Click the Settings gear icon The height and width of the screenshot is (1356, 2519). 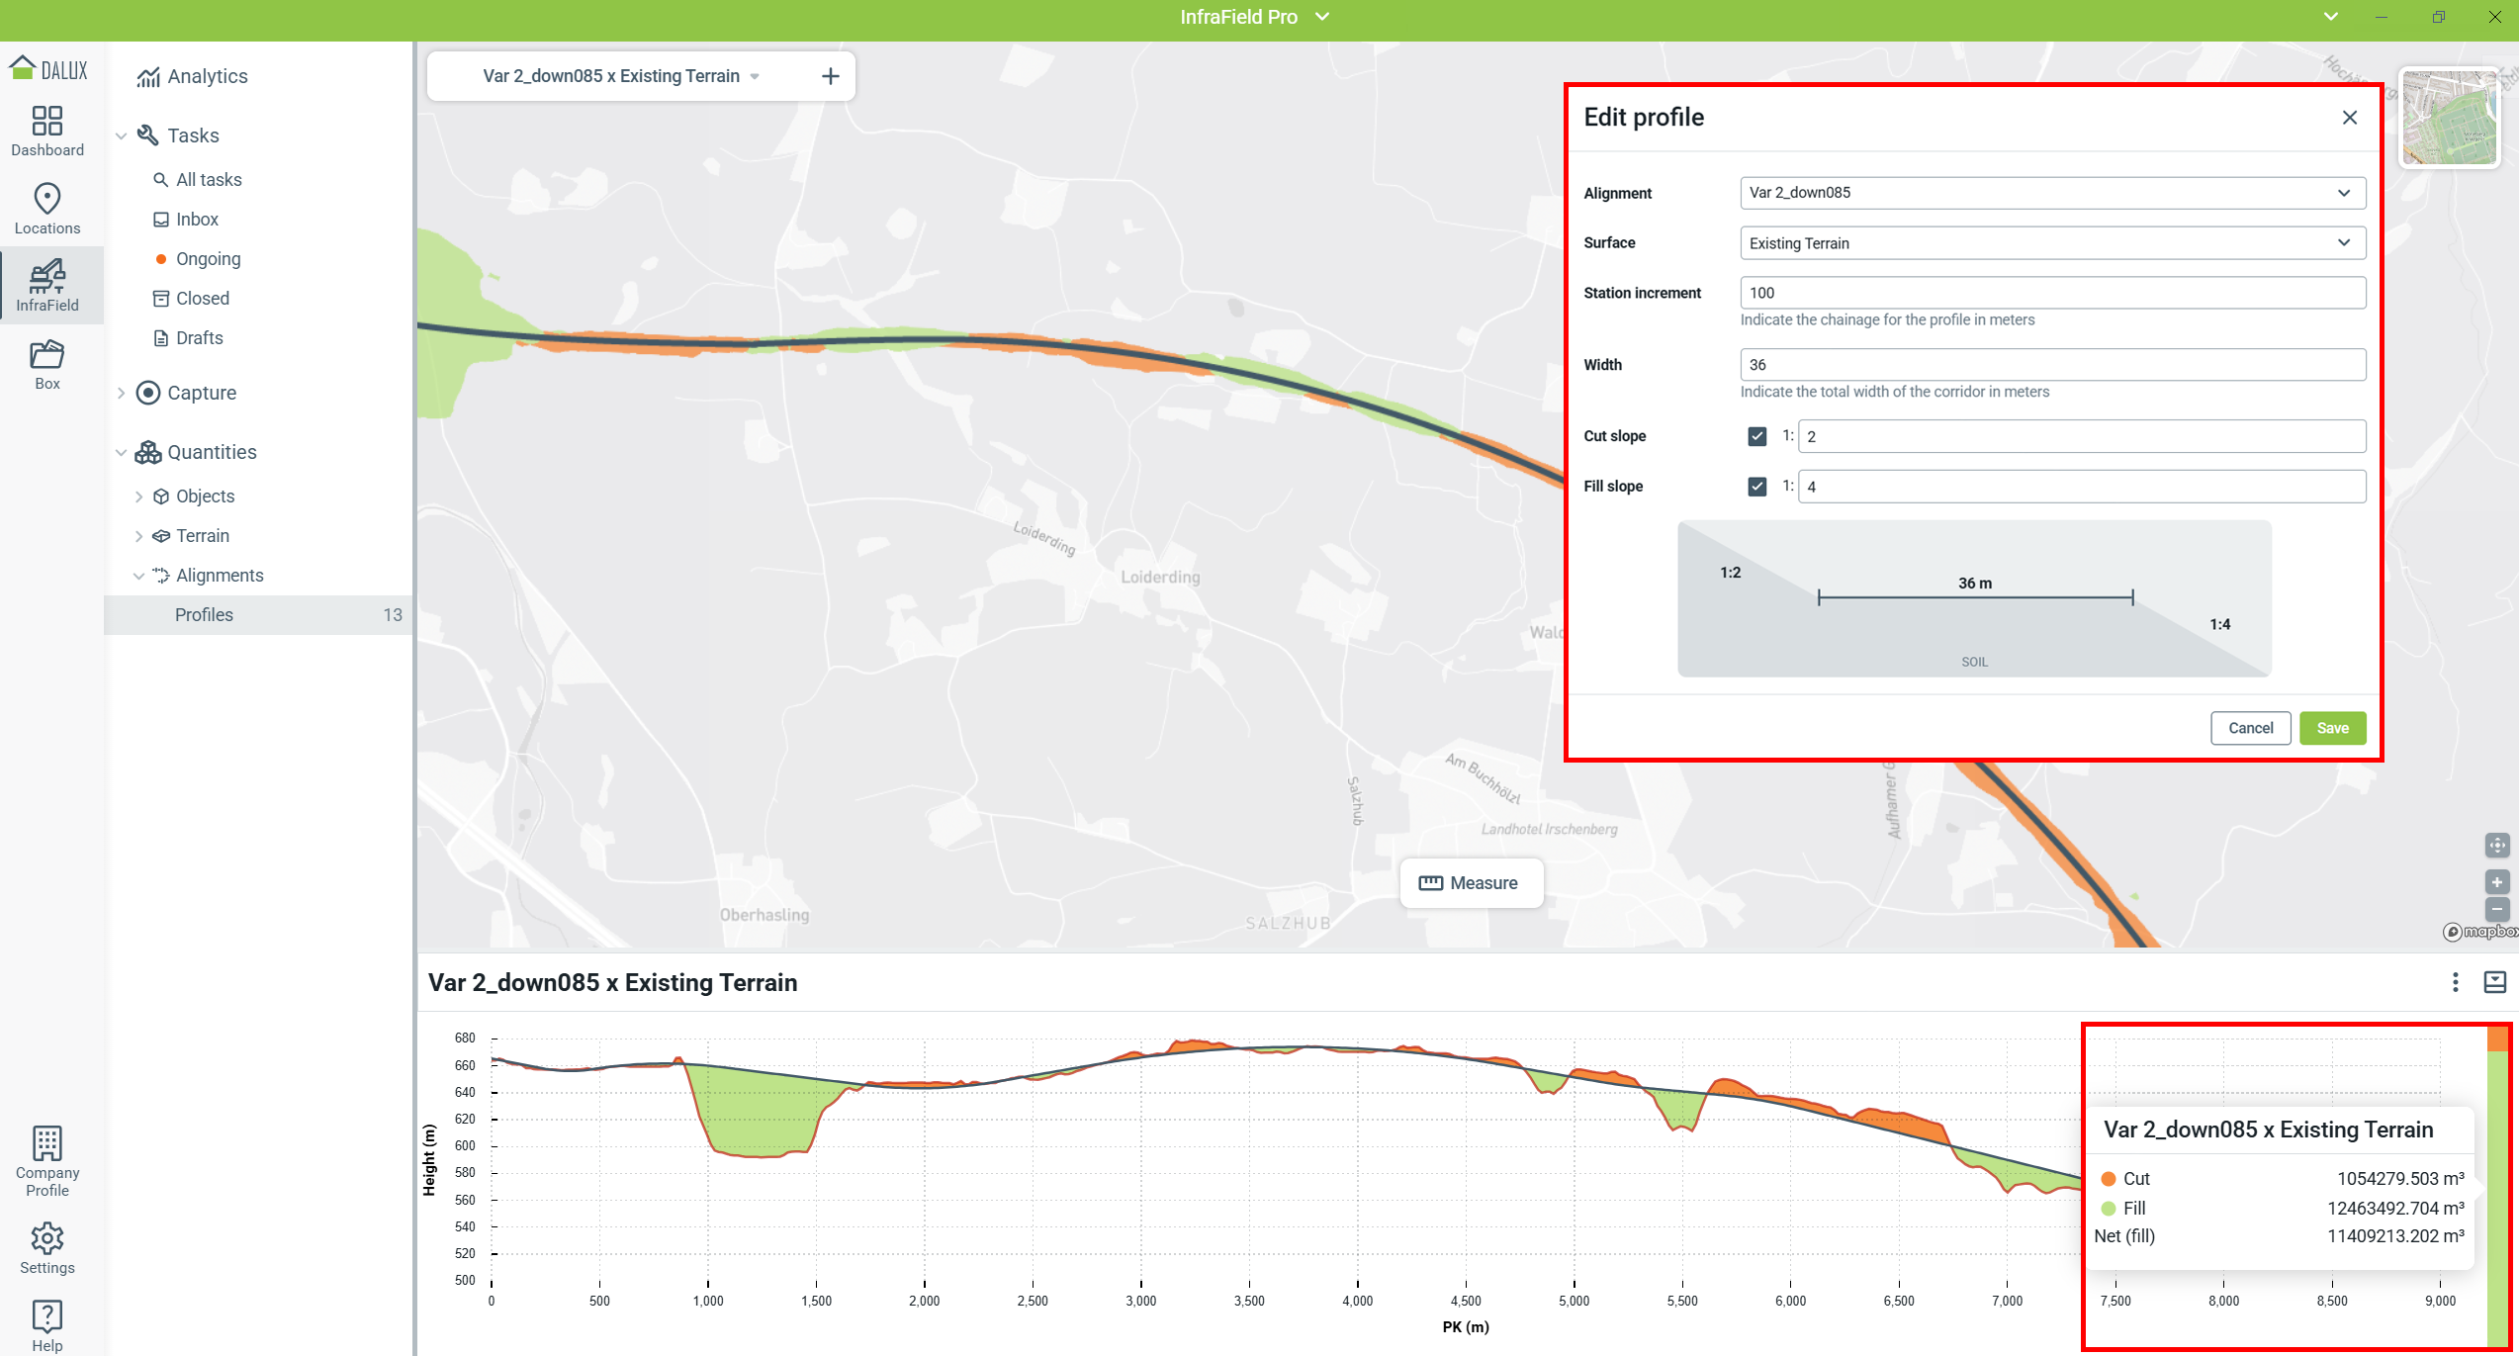tap(47, 1238)
